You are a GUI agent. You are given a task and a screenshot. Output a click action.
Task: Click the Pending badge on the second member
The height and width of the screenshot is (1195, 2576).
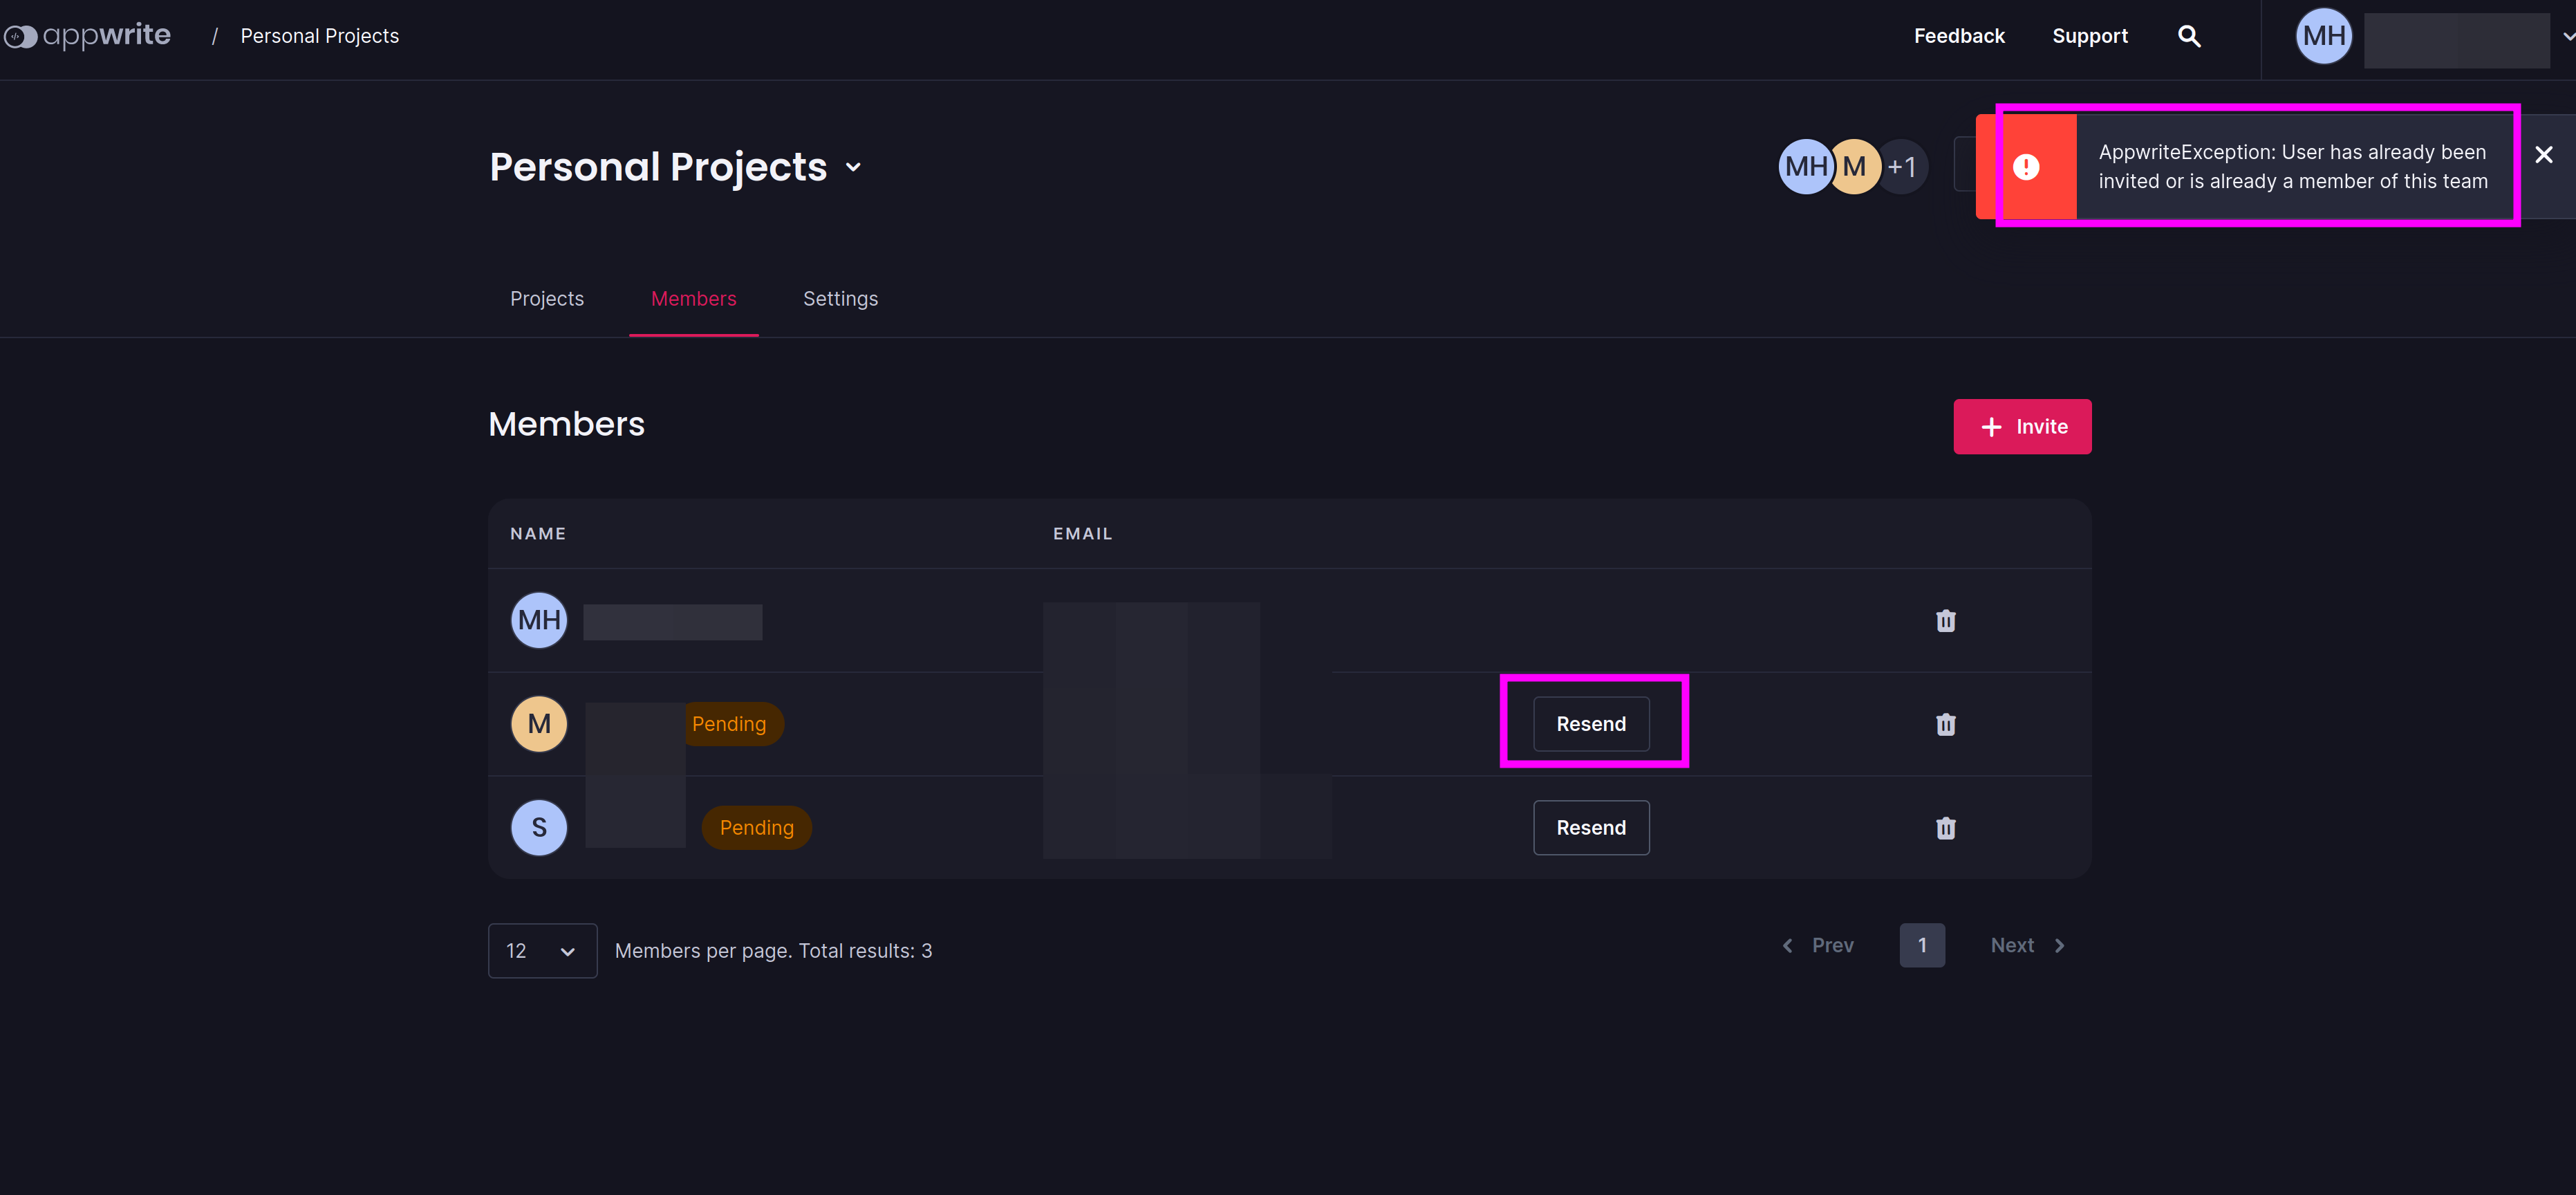pos(731,723)
